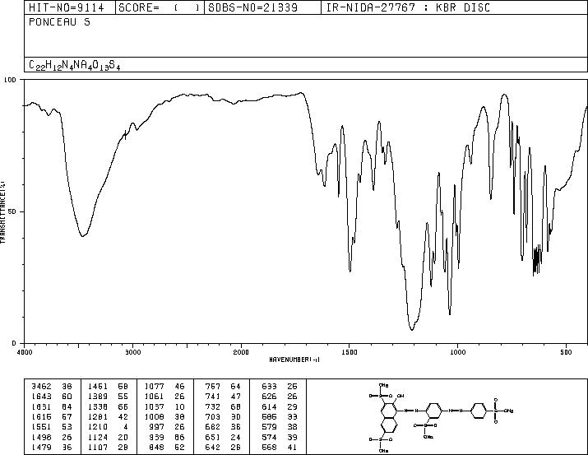The image size is (588, 455).
Task: Select the compound name PONCEAU S
Action: point(59,22)
